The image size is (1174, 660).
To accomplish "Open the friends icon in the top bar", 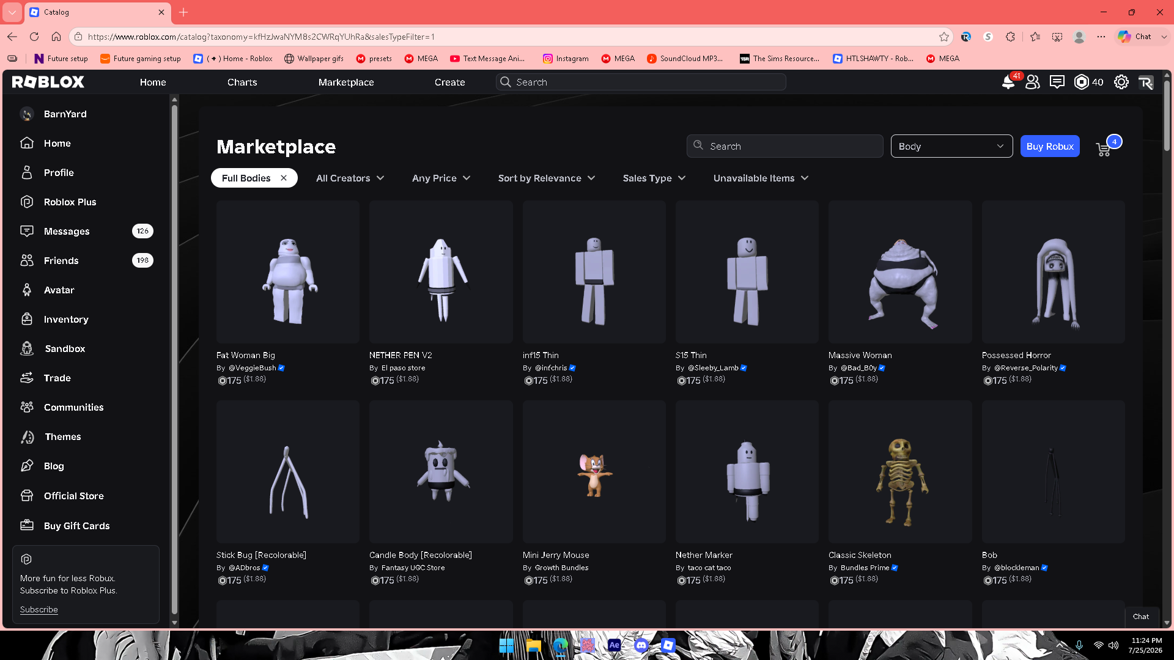I will (1033, 82).
